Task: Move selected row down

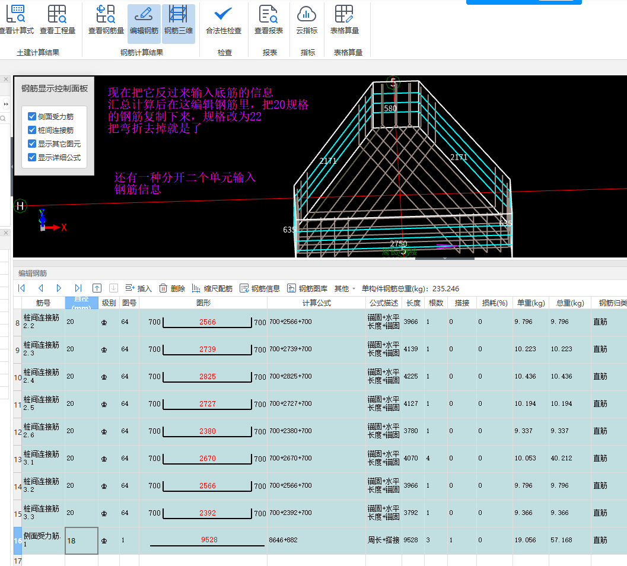Action: pos(113,288)
